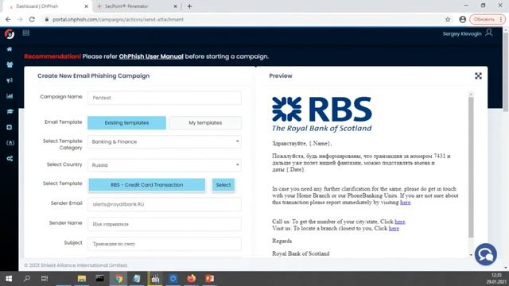Open the Users group icon in sidebar
The height and width of the screenshot is (286, 509).
tap(10, 64)
